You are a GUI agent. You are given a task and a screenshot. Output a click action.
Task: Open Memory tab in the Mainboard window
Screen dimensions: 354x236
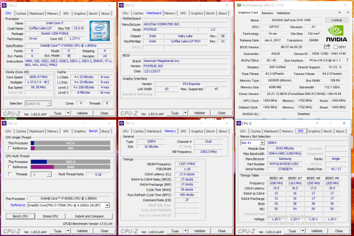170,14
